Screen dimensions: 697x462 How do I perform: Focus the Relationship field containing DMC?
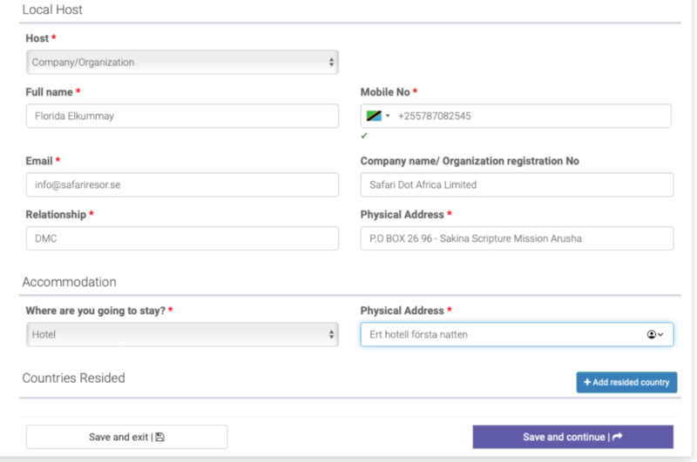point(182,238)
